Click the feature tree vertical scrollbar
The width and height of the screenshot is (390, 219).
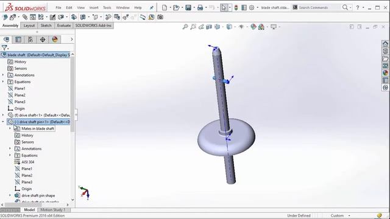73,94
